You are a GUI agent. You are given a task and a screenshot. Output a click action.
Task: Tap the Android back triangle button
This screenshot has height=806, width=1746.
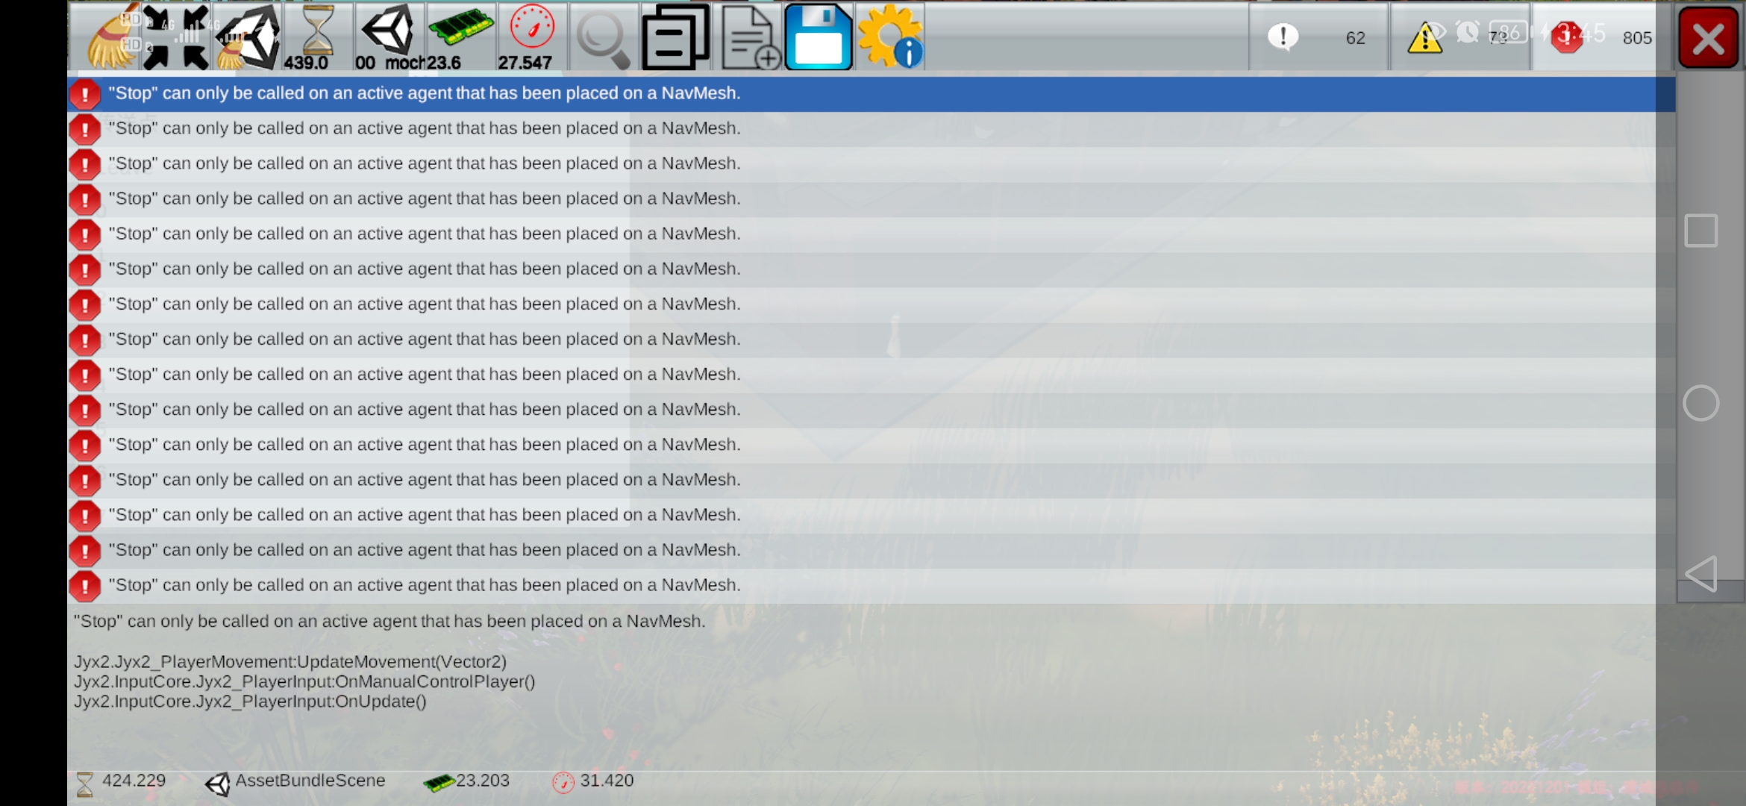click(x=1700, y=573)
